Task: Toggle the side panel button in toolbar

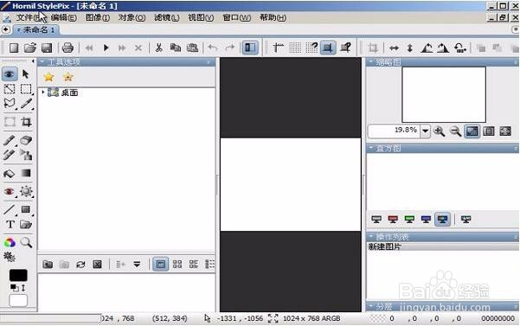Action: [x=250, y=48]
